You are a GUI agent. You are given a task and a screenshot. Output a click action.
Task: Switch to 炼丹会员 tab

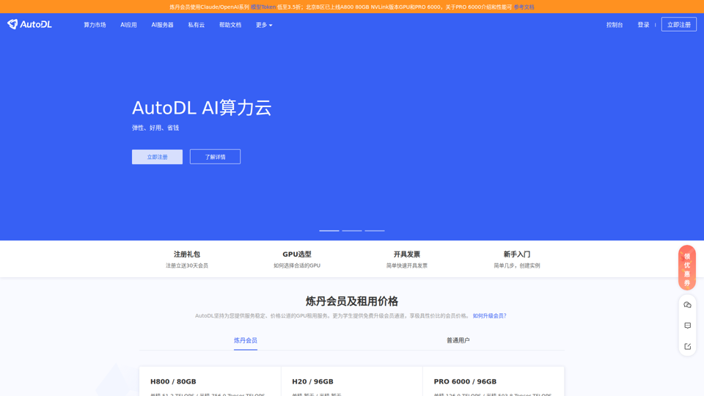(x=246, y=340)
